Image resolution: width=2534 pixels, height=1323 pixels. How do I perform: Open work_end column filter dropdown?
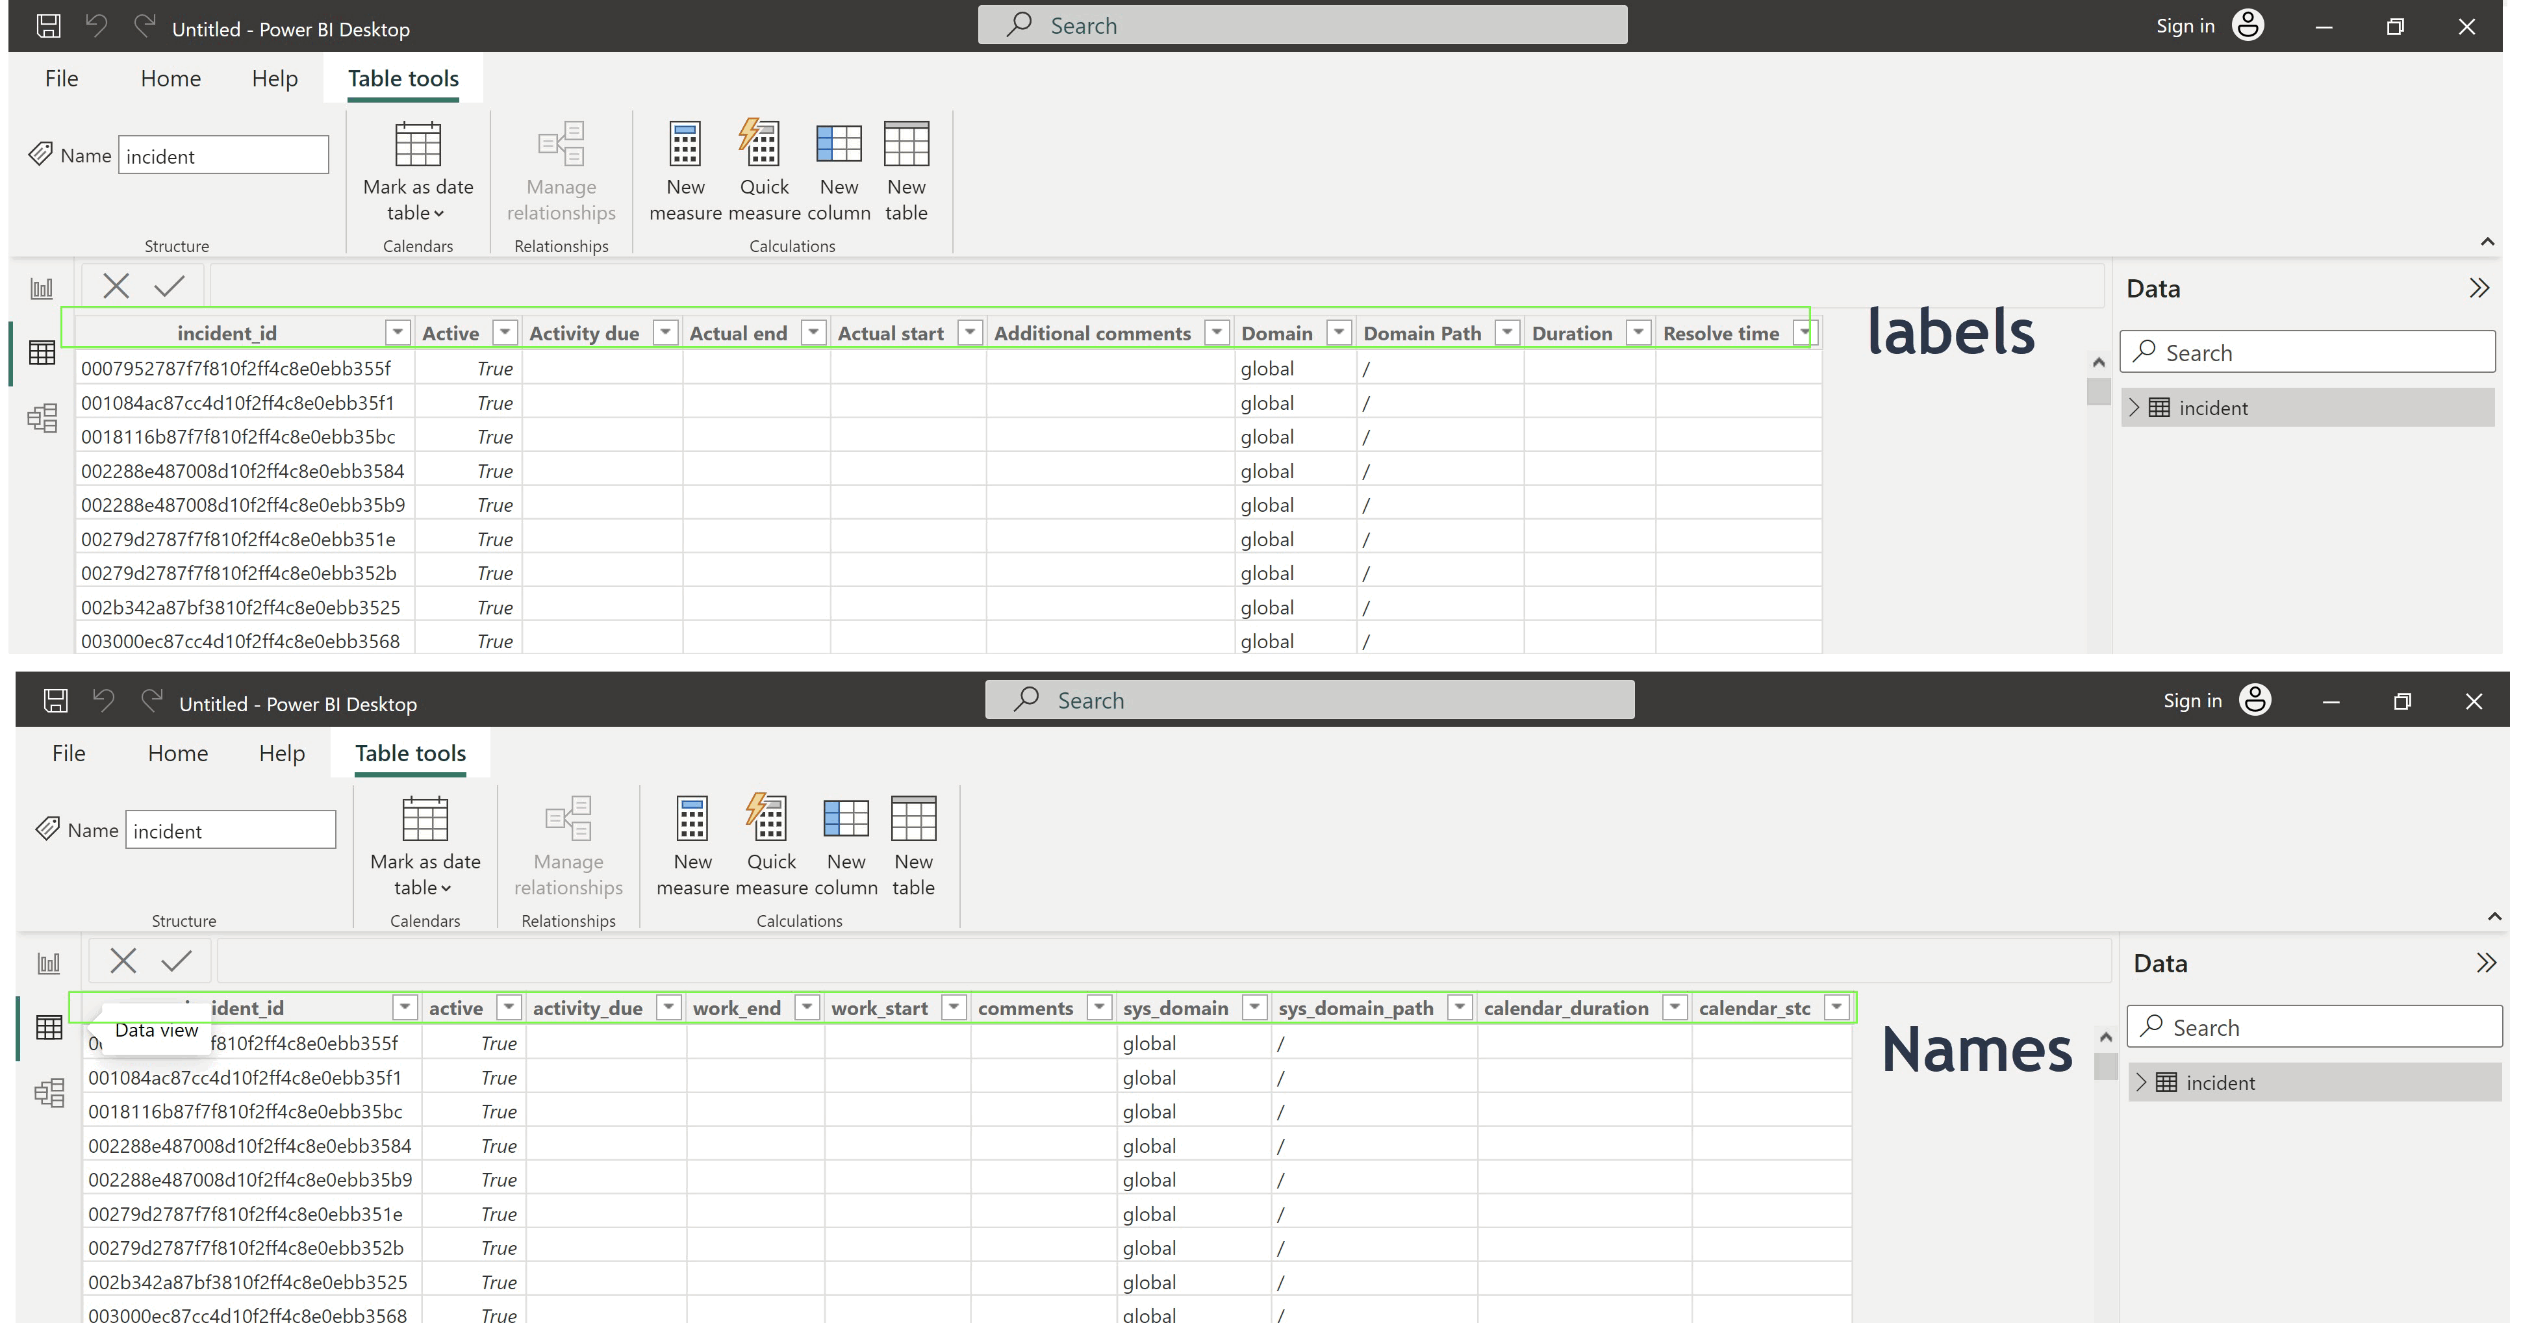pos(807,1007)
